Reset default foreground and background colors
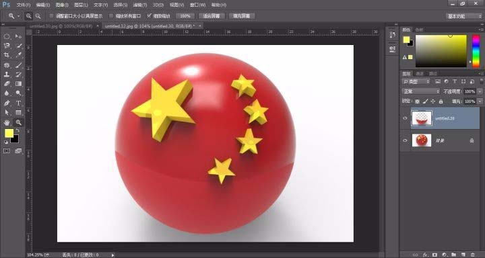485x258 pixels. pyautogui.click(x=6, y=142)
